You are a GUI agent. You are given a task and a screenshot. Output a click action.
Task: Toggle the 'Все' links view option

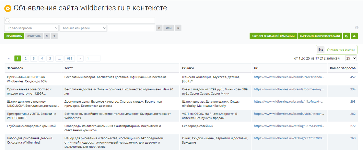point(321,50)
